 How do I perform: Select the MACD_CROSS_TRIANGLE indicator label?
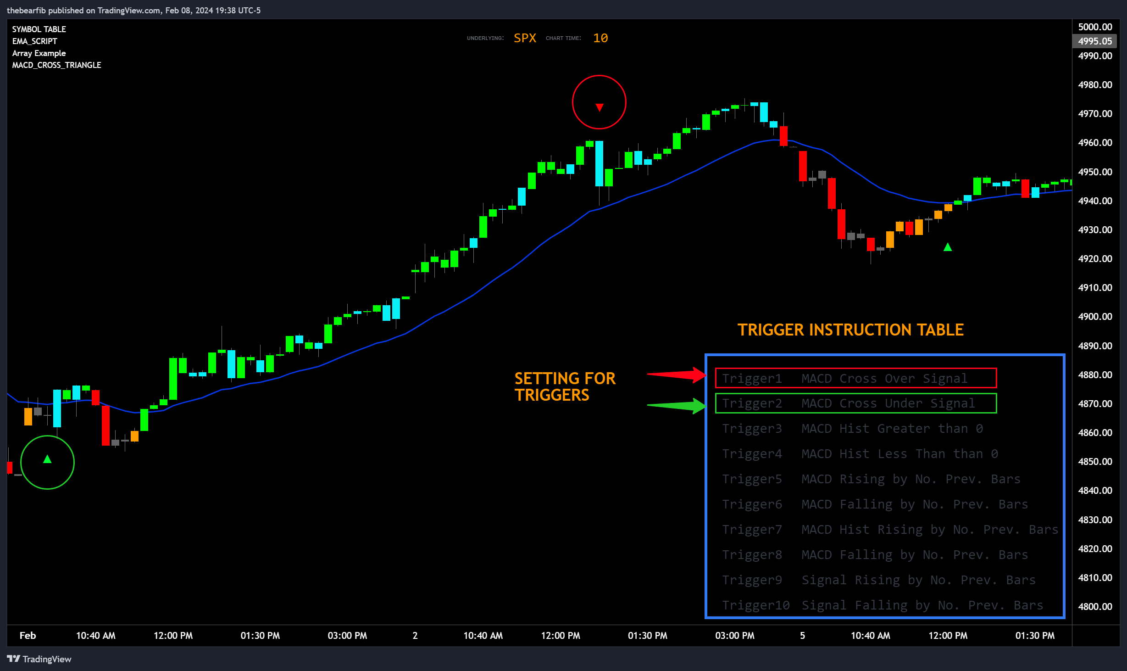(x=56, y=65)
